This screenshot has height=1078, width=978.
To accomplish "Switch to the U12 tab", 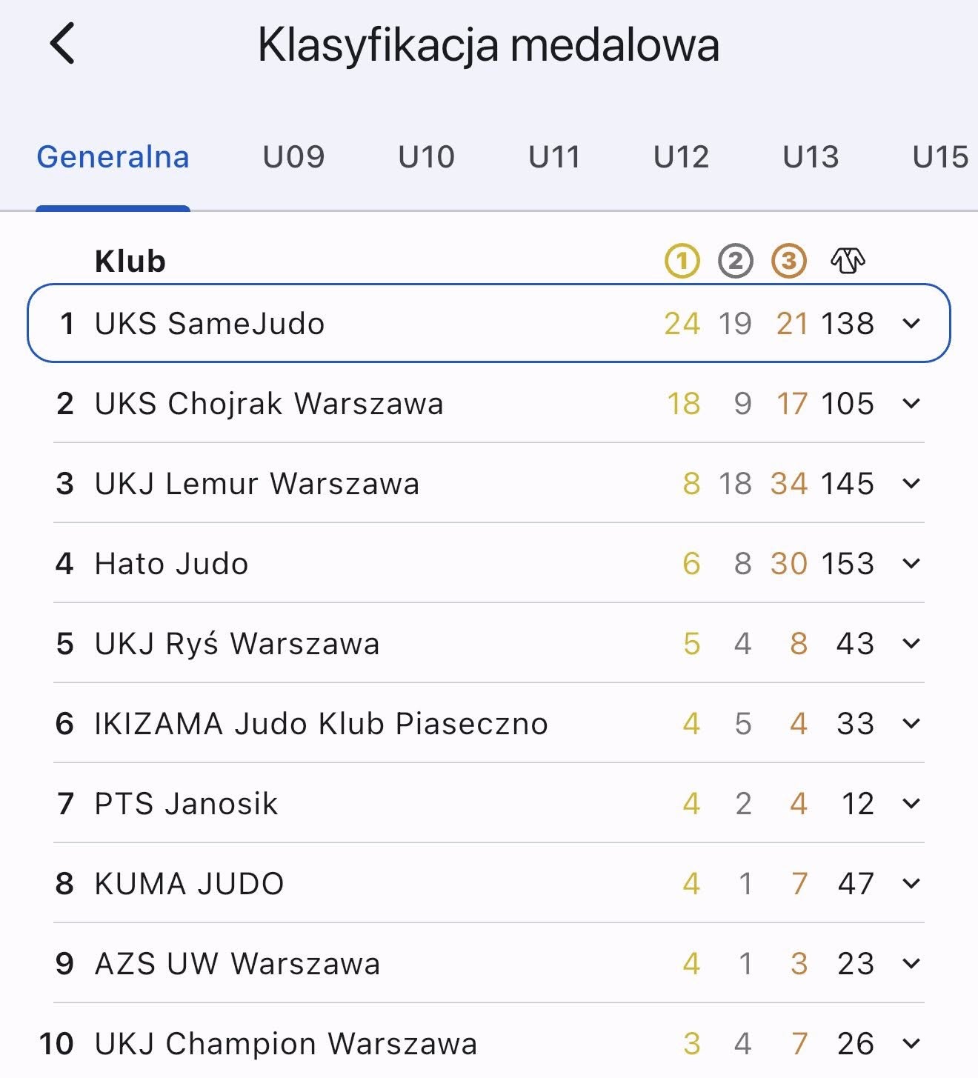I will click(x=681, y=157).
